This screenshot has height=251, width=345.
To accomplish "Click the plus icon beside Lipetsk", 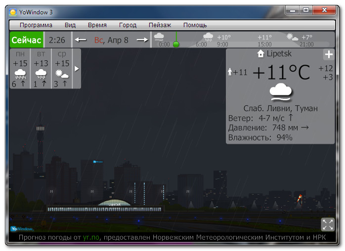I will pos(329,55).
